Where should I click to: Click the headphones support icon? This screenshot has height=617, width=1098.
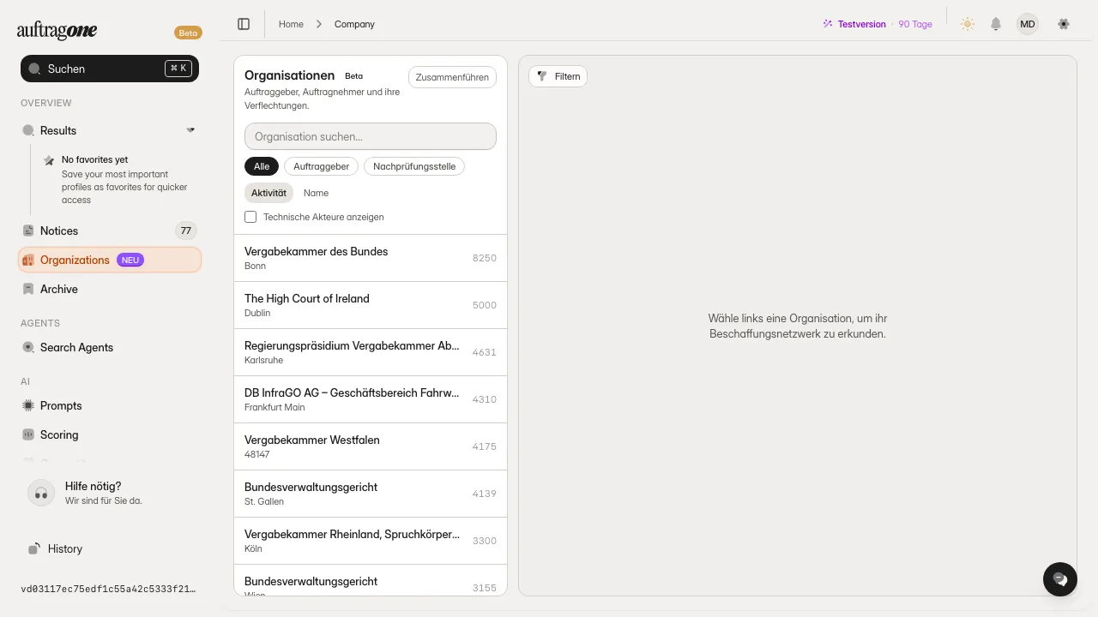(x=41, y=493)
